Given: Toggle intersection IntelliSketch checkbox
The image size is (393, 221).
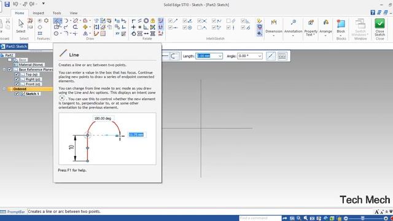Looking at the screenshot, I should [199, 21].
